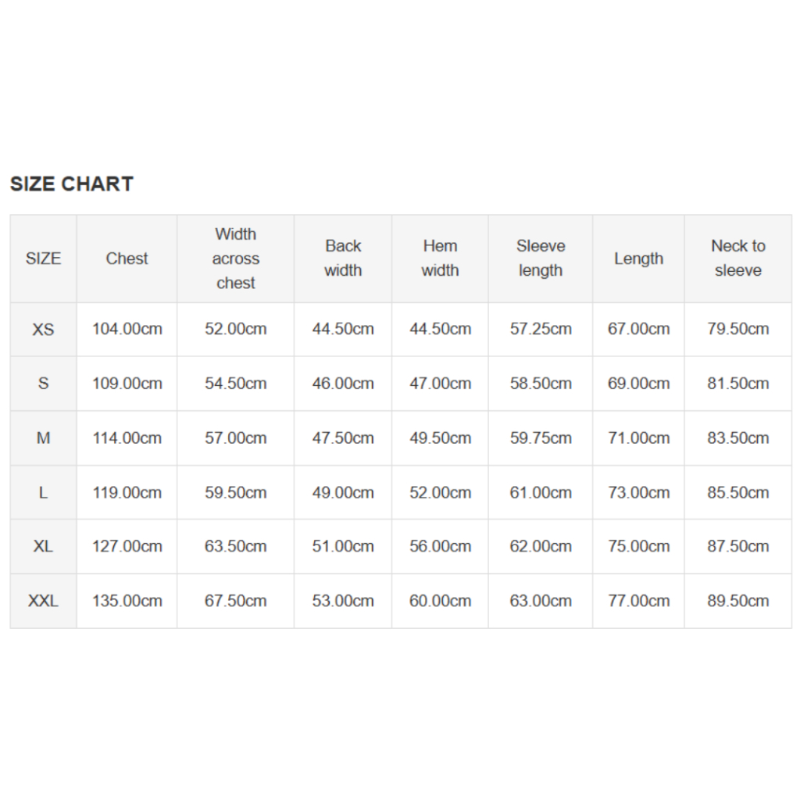800x800 pixels.
Task: Click the 75.00cm length cell
Action: [638, 546]
